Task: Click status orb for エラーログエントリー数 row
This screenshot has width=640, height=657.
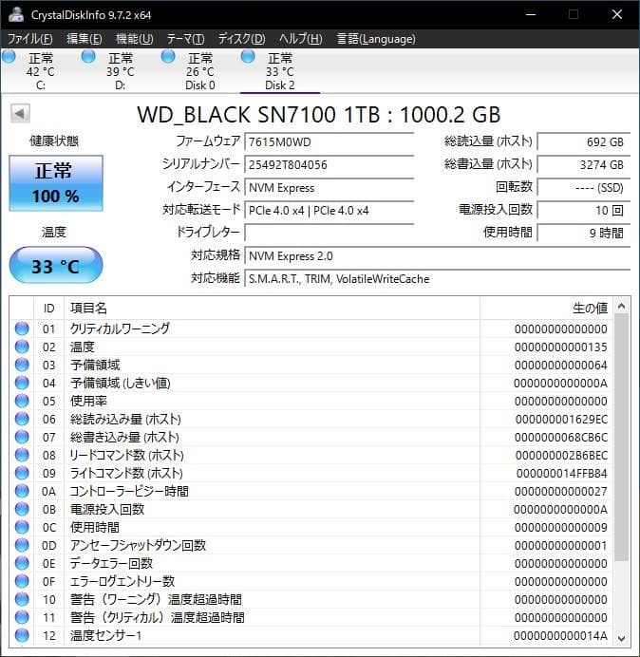Action: [22, 581]
